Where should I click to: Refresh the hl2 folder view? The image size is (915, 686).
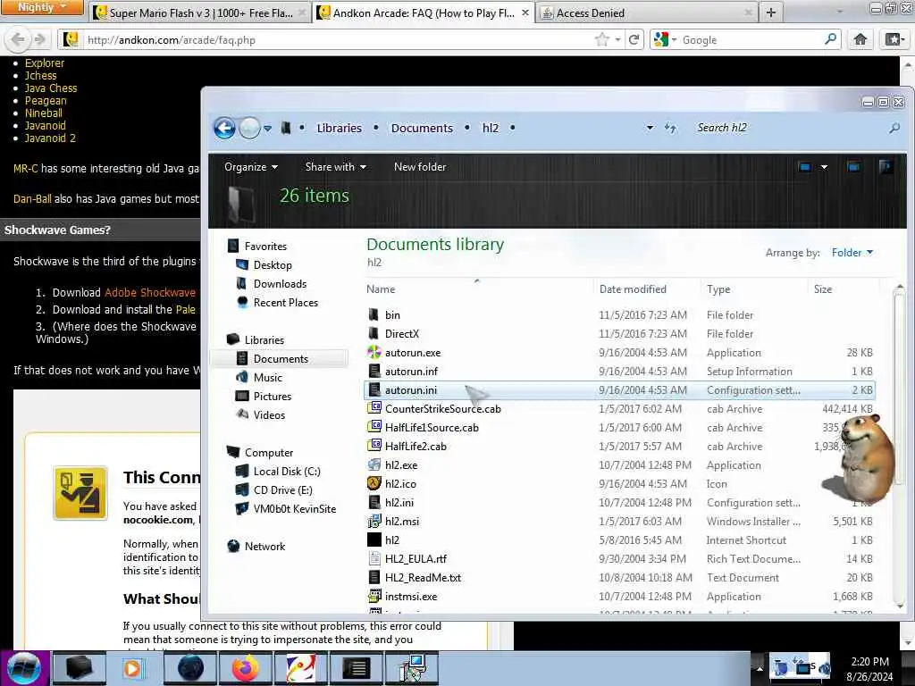670,128
